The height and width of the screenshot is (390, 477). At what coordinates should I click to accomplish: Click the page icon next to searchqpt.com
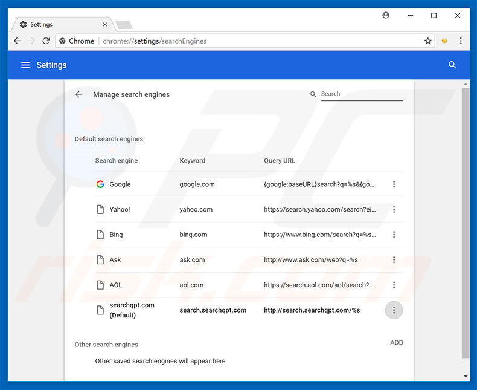(100, 310)
